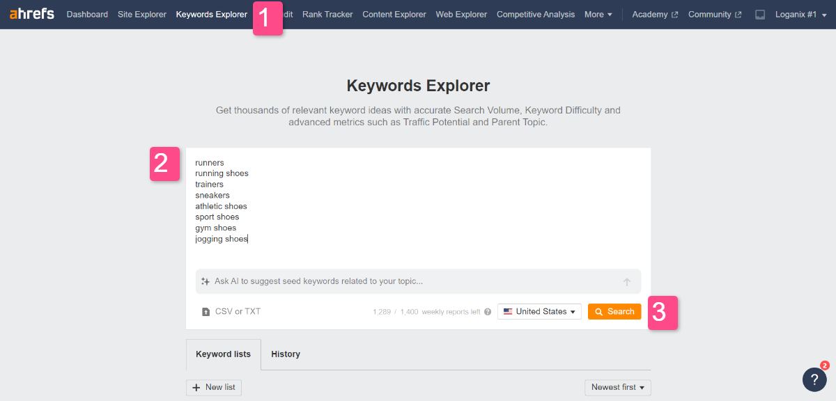Open the help chat widget
The image size is (836, 401).
pyautogui.click(x=814, y=379)
